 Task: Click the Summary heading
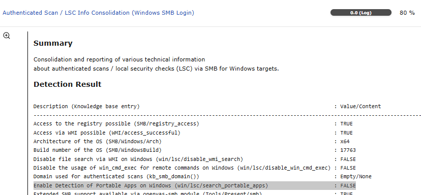tap(53, 43)
